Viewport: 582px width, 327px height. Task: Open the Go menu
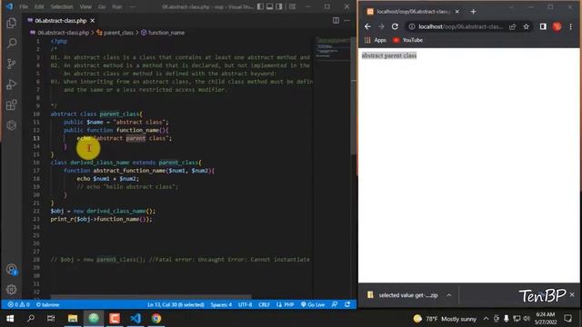pyautogui.click(x=102, y=6)
